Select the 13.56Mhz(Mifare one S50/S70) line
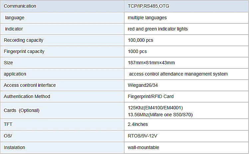Screen dimensions: 249x154 coord(160,115)
